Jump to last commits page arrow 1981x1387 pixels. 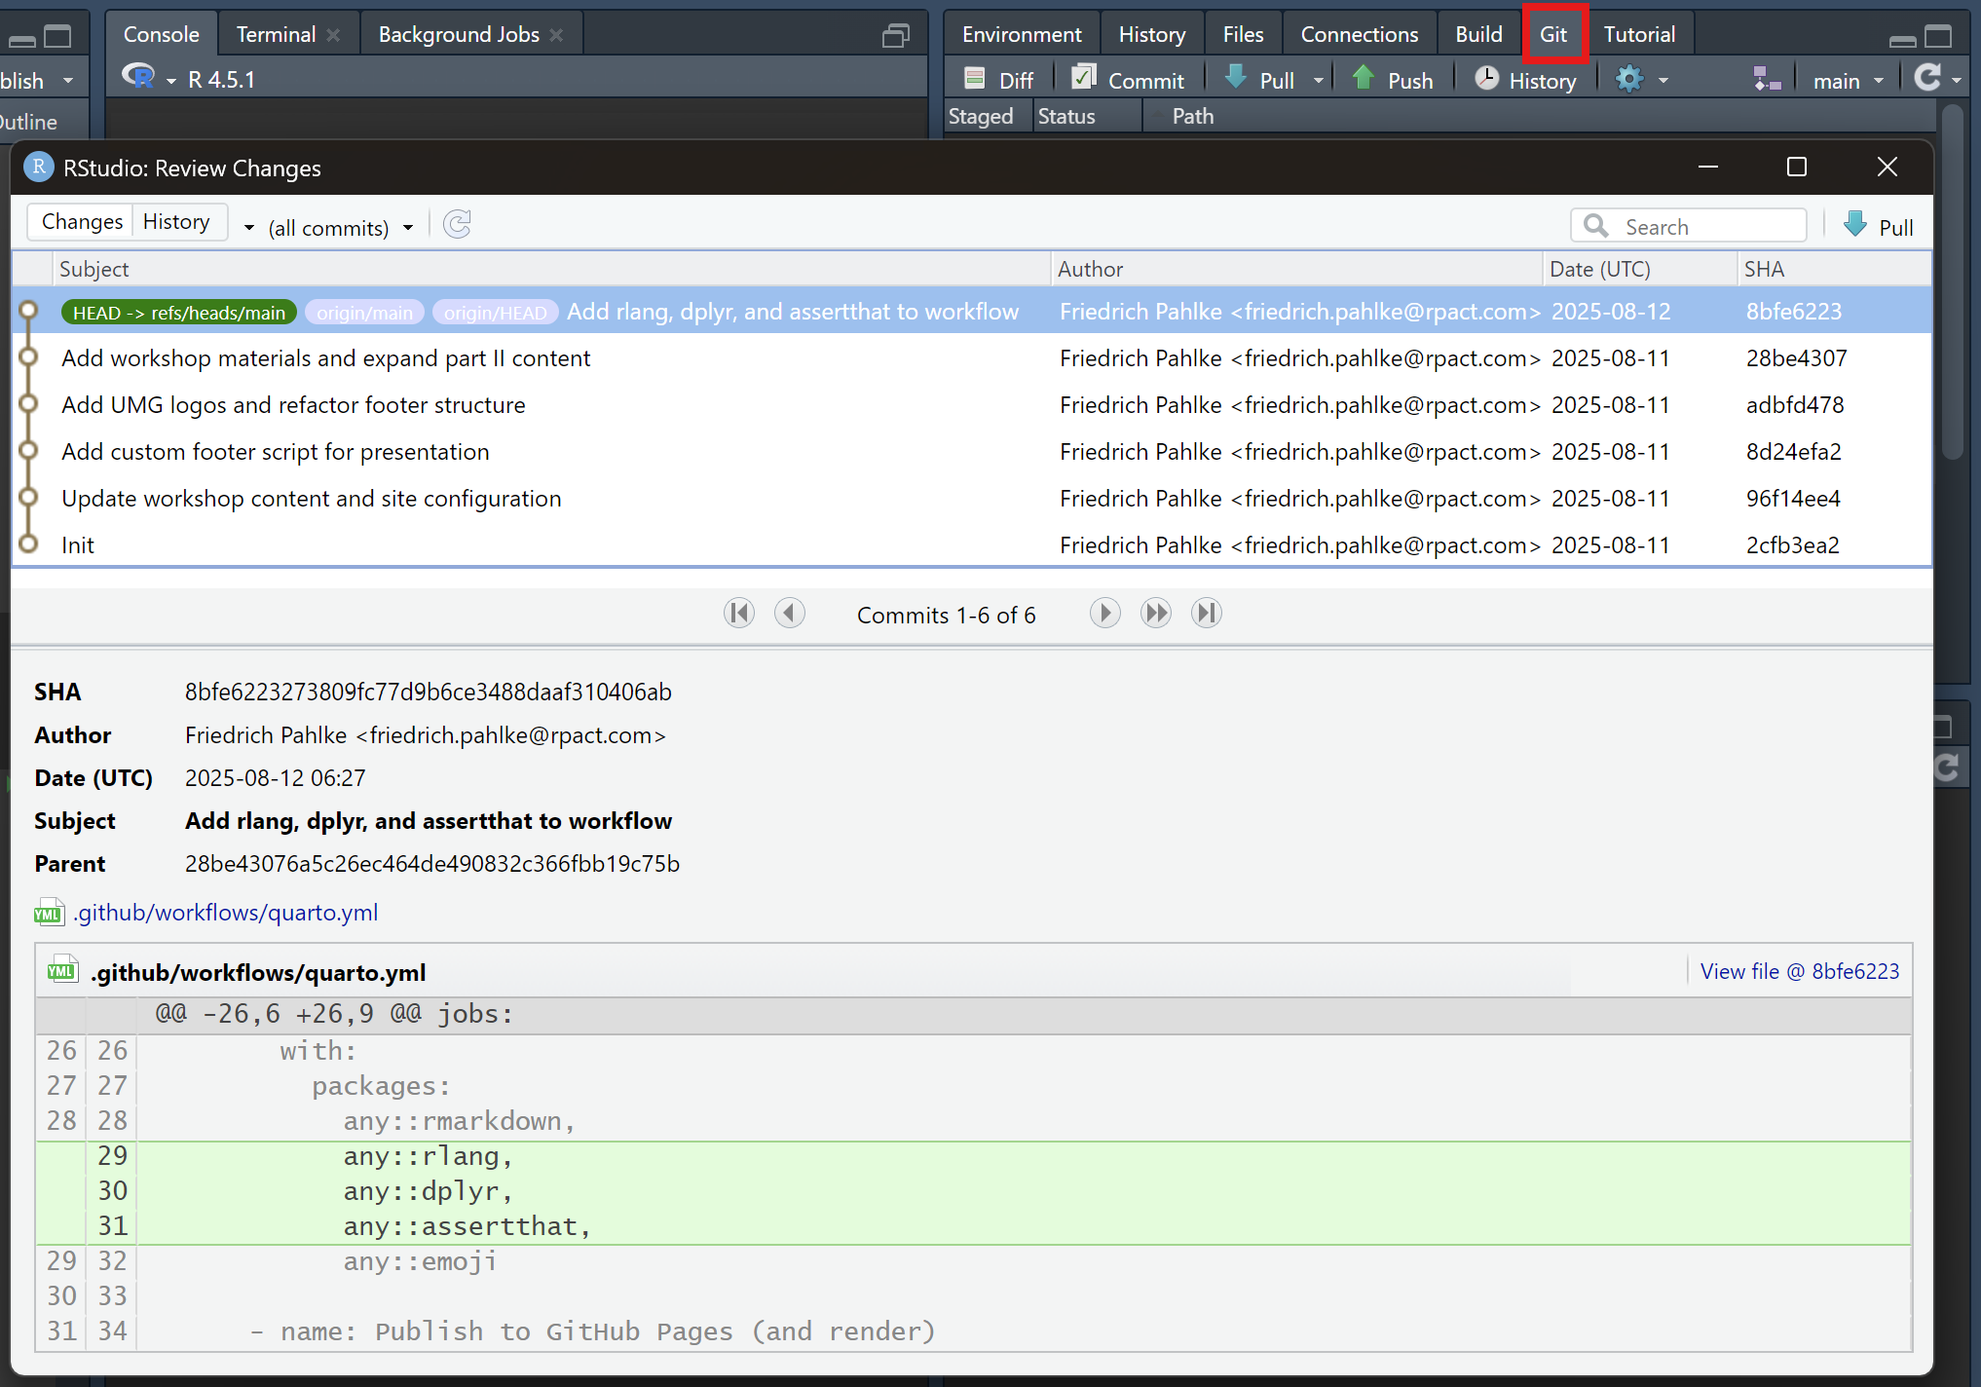[x=1207, y=614]
